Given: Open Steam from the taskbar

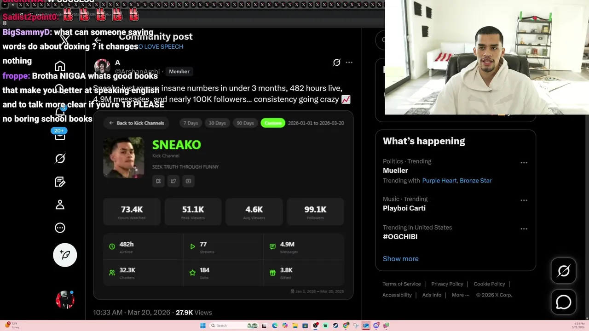Looking at the screenshot, I should click(x=335, y=325).
